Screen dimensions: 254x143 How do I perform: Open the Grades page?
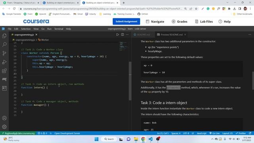[179, 21]
